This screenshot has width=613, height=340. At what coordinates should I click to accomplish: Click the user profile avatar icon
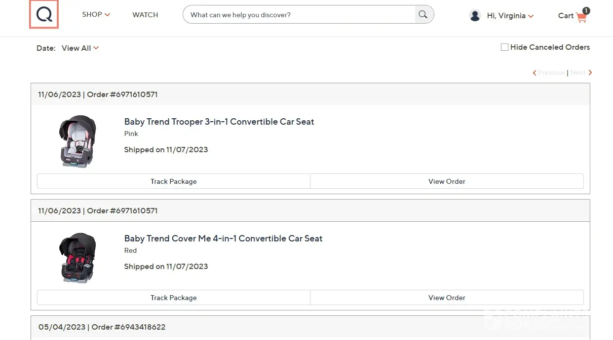tap(475, 16)
